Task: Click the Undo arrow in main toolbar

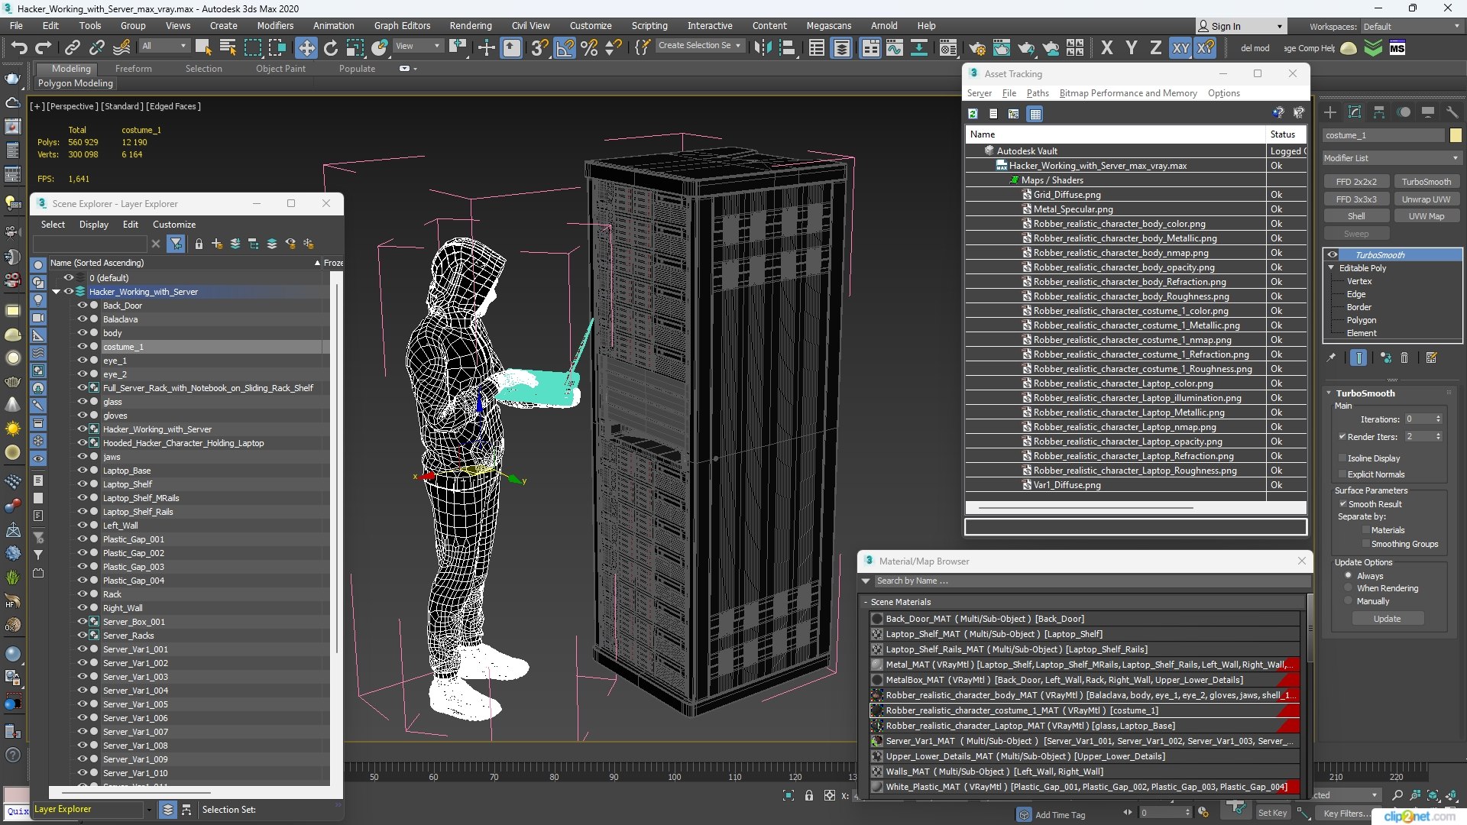Action: pyautogui.click(x=18, y=48)
